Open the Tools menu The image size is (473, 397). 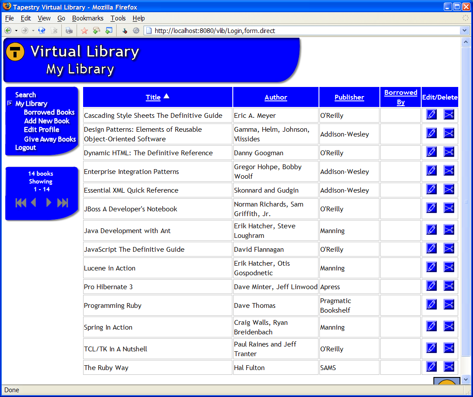pos(118,18)
